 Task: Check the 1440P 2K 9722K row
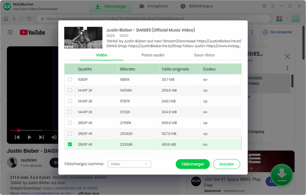70,112
